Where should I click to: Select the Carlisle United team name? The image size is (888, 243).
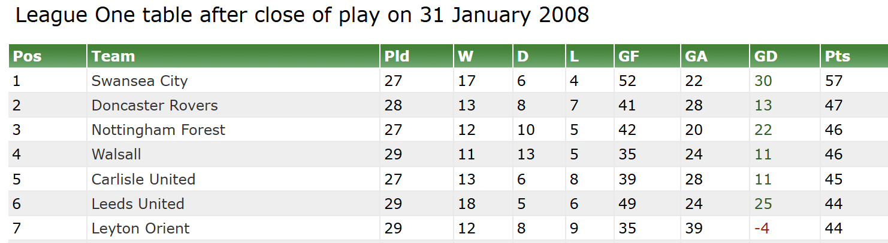(143, 179)
